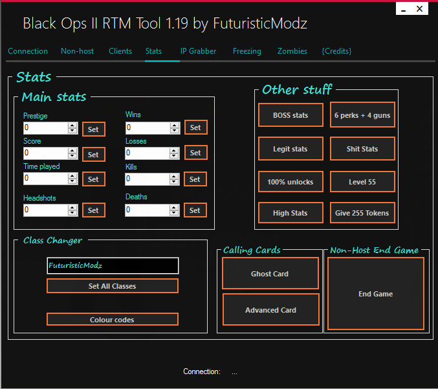Apply High Stats
The height and width of the screenshot is (389, 438).
click(x=290, y=213)
